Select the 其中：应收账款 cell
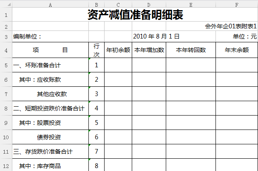Viewport: 258px width, 171px height. click(50, 80)
